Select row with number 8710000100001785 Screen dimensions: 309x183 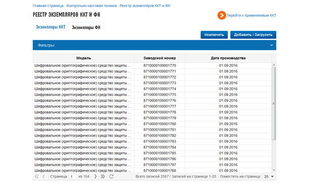[152, 153]
